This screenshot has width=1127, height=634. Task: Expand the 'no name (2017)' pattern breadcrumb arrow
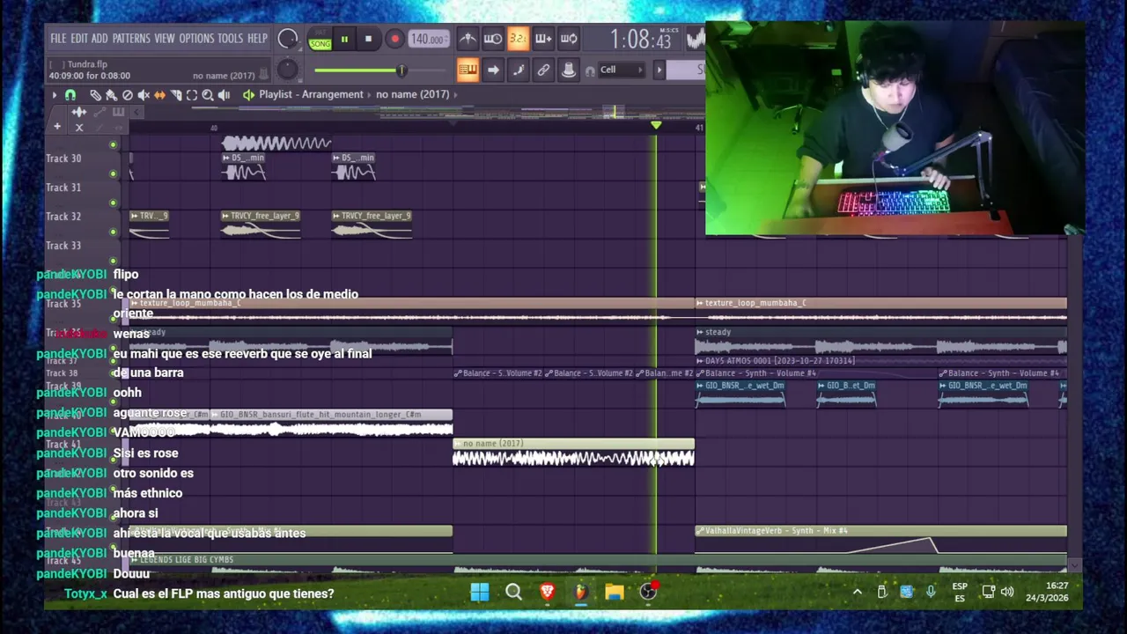click(455, 94)
